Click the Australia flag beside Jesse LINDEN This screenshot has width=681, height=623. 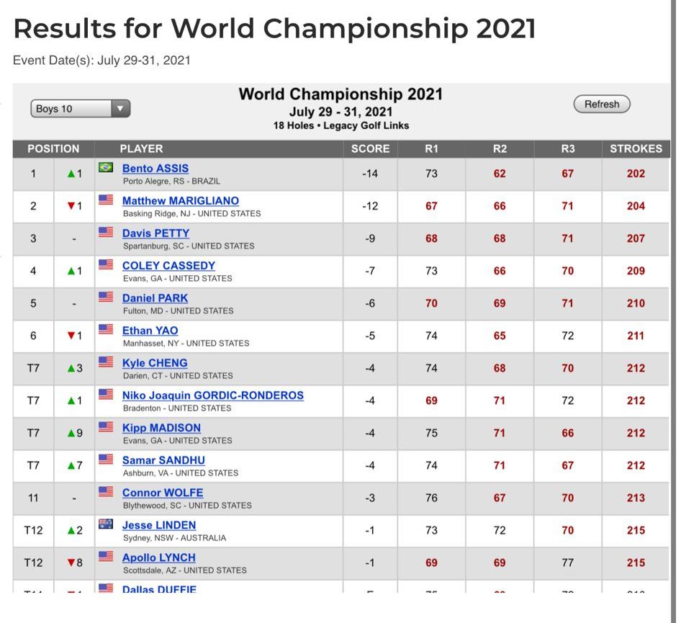click(106, 524)
